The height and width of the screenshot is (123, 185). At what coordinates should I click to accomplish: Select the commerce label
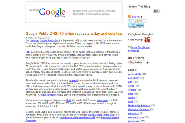coord(134,113)
